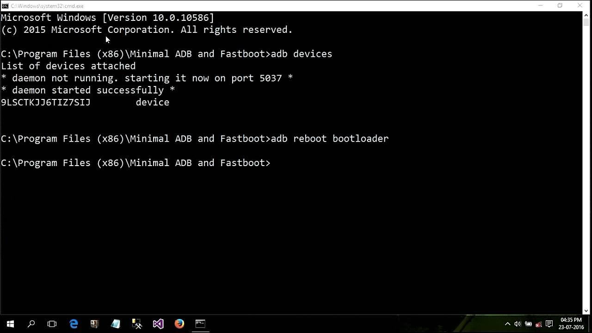Open the Windows Start menu

pyautogui.click(x=10, y=324)
